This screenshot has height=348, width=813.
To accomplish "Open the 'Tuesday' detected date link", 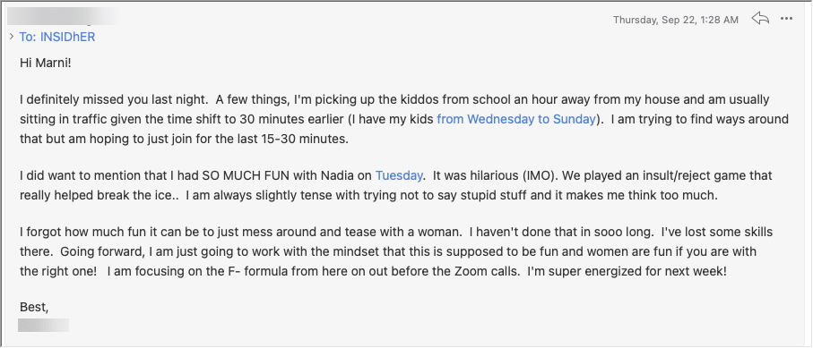I will pyautogui.click(x=399, y=175).
